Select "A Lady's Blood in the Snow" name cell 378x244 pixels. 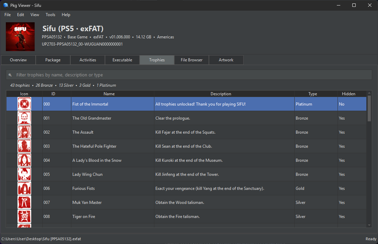(113, 160)
